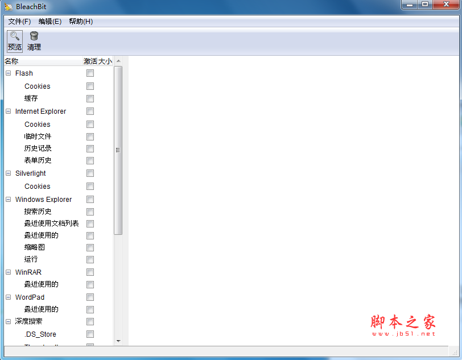This screenshot has width=462, height=360.
Task: Open the 文件(F) menu
Action: [x=19, y=22]
